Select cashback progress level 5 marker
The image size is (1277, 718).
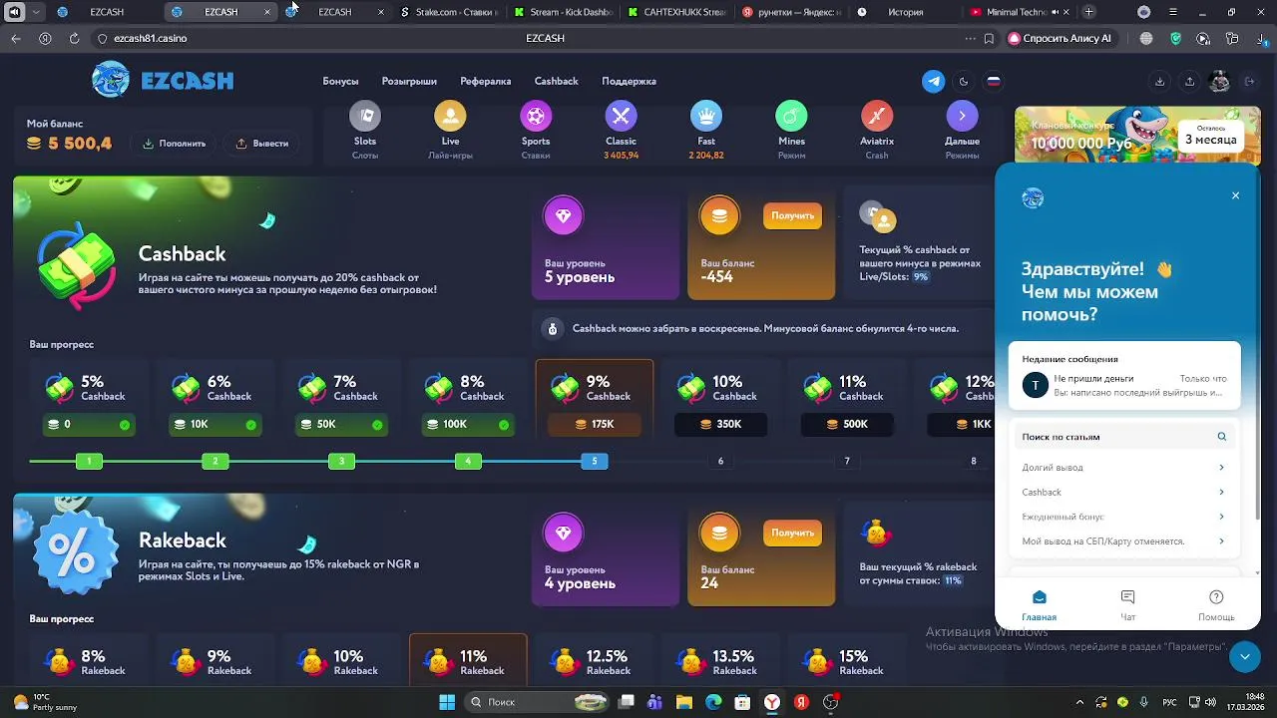click(x=595, y=461)
